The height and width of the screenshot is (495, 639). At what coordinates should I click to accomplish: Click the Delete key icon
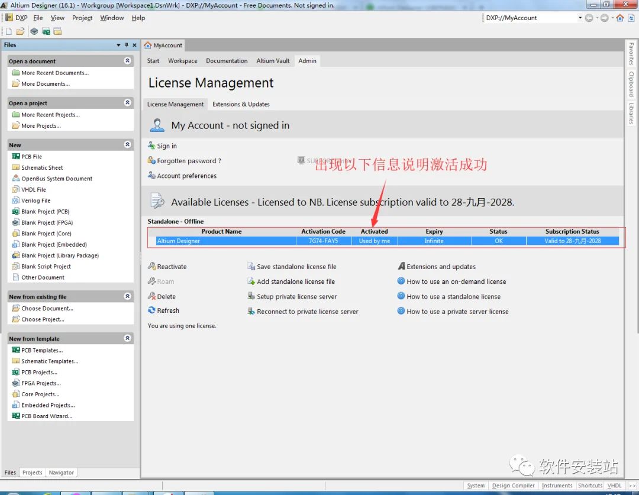(151, 296)
